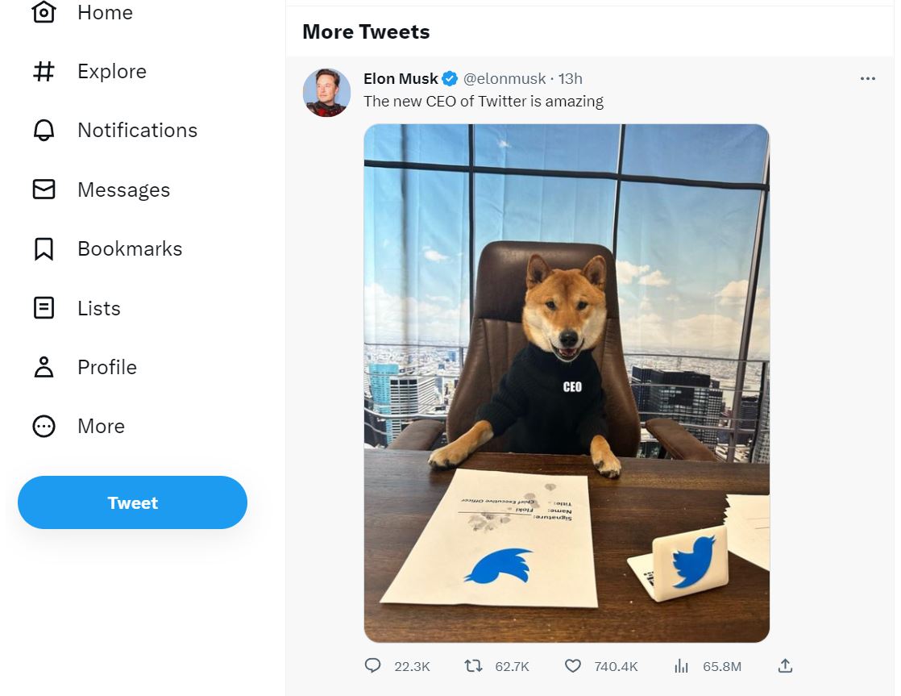Open the Messages envelope icon
901x696 pixels.
(x=44, y=190)
